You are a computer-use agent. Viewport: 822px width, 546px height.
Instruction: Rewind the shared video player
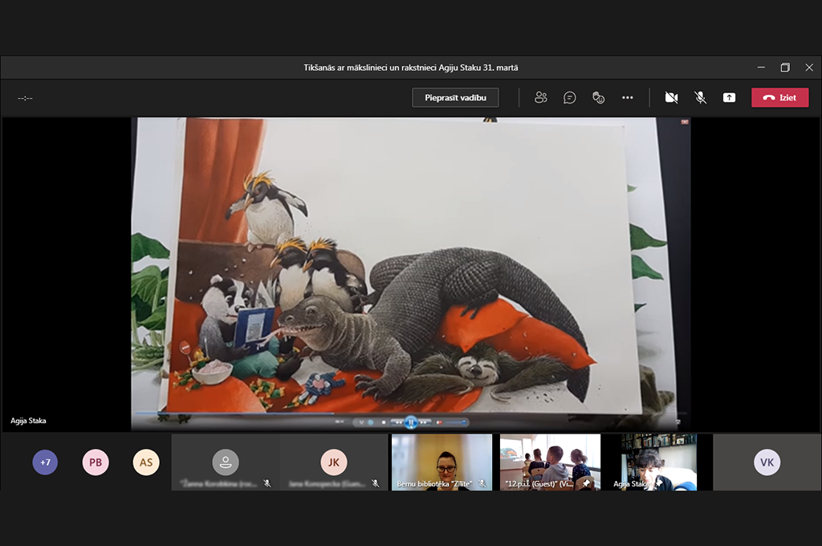(398, 422)
